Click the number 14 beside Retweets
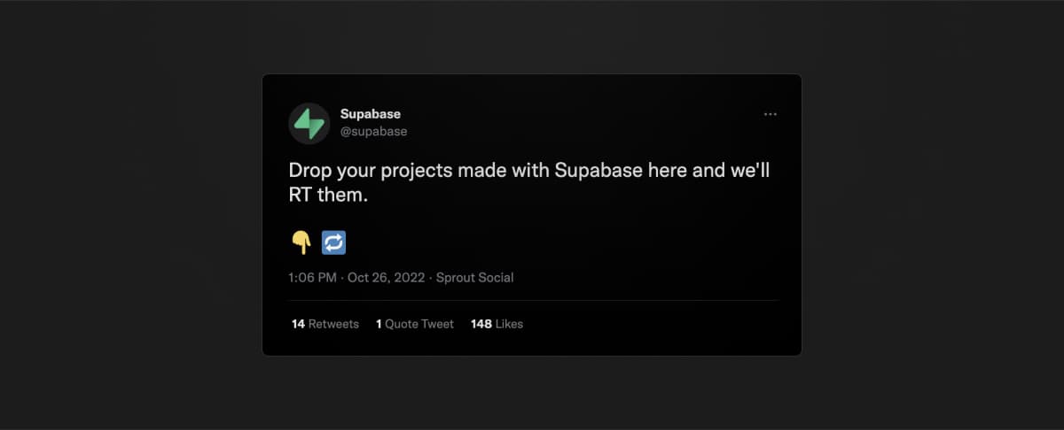The width and height of the screenshot is (1064, 430). point(298,324)
